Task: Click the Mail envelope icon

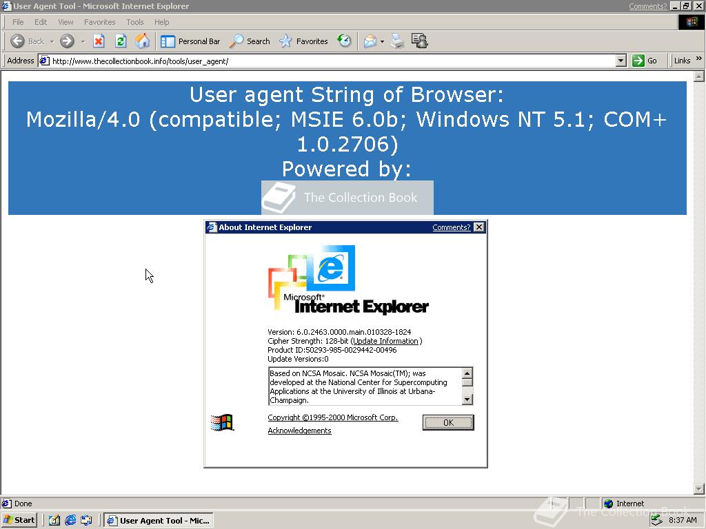Action: tap(370, 41)
